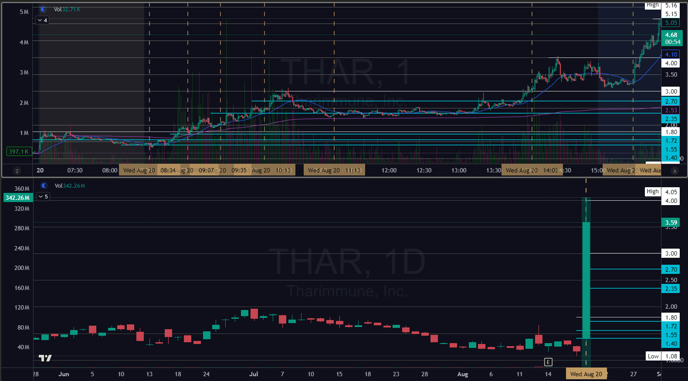
Task: Toggle the 'A' auto-scale button on the top chart
Action: (675, 171)
